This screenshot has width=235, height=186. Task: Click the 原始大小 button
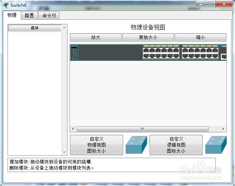coord(148,37)
